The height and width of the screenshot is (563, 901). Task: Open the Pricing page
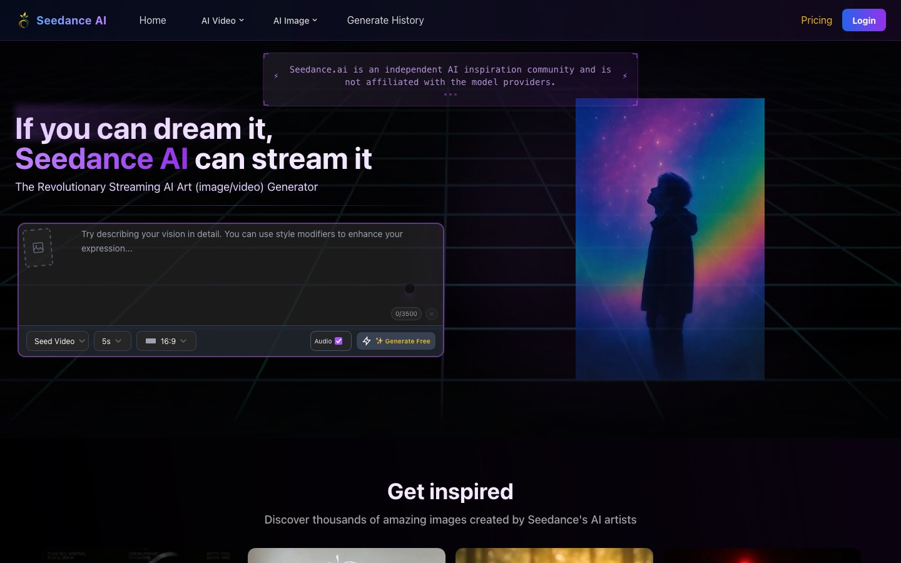coord(817,20)
